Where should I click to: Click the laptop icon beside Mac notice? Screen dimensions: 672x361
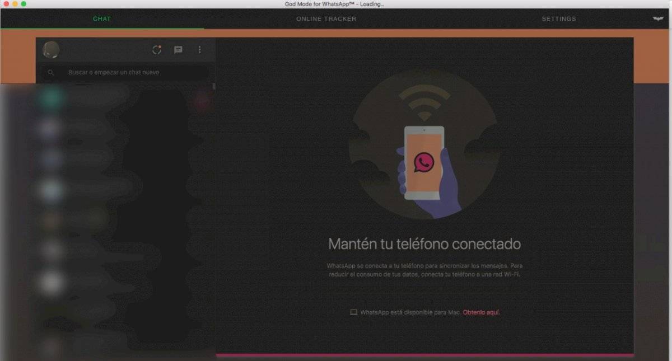[353, 312]
